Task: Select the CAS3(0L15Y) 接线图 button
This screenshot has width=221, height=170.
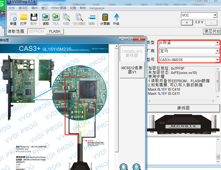Action: pos(132,53)
